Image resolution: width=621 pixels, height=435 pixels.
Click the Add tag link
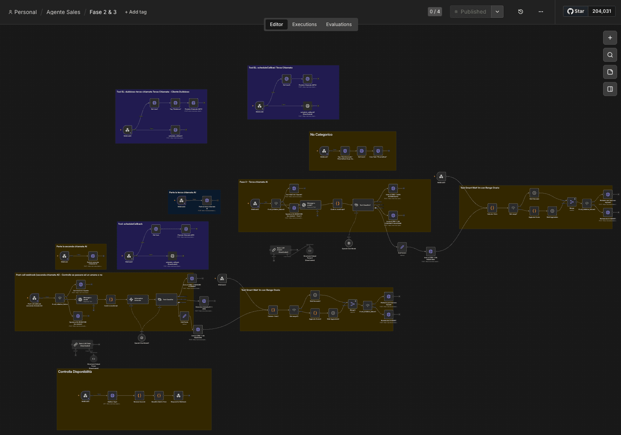coord(136,12)
